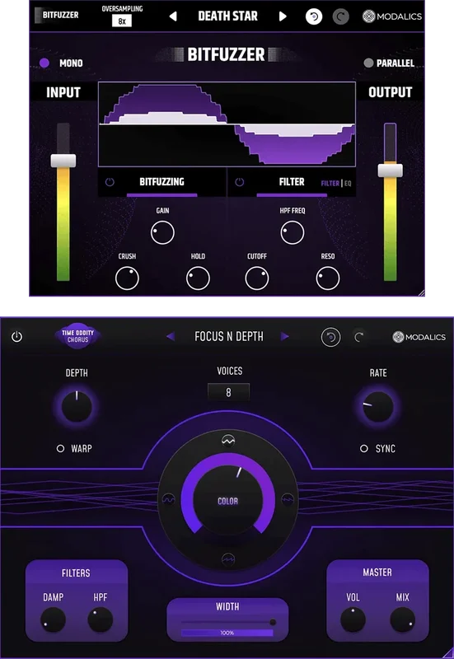Toggle the Parallel switch
454x659 pixels.
click(368, 63)
